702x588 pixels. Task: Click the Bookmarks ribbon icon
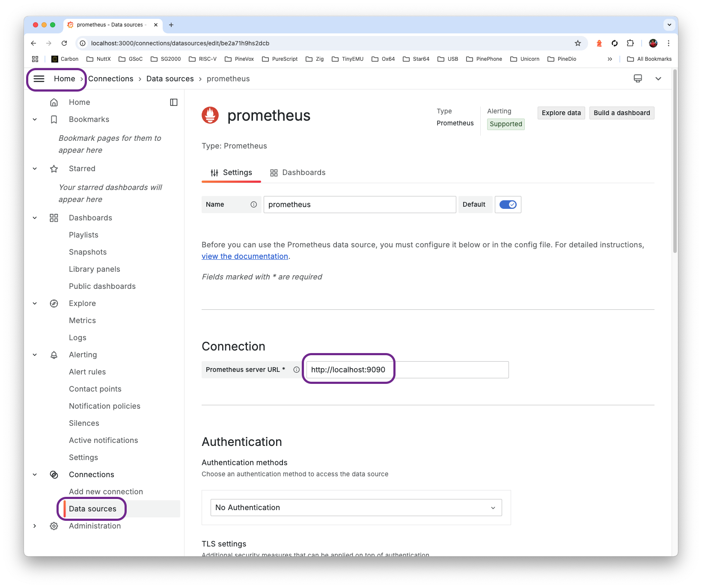pyautogui.click(x=54, y=119)
